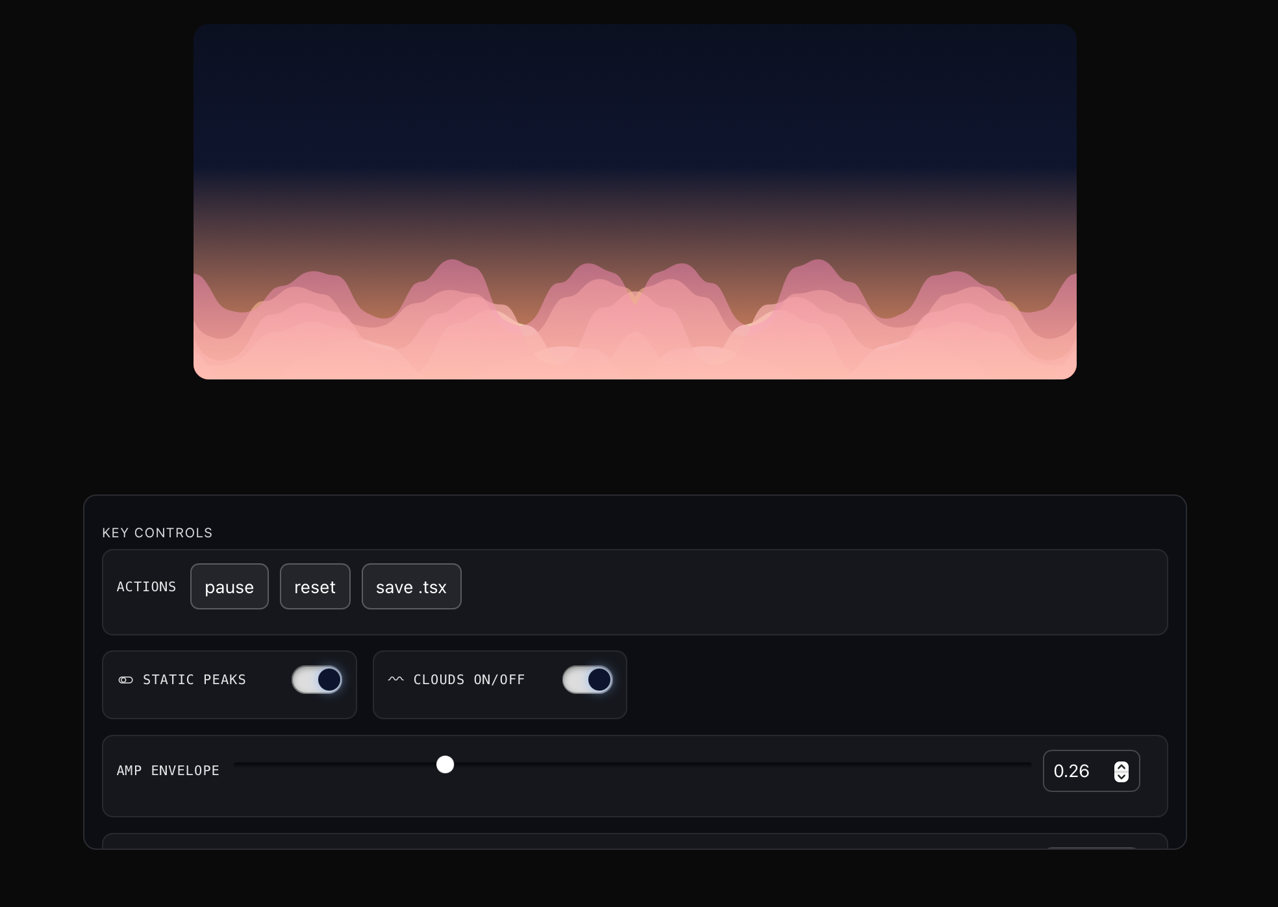This screenshot has width=1278, height=907.
Task: Click far left end of Amp Envelope track
Action: (237, 765)
